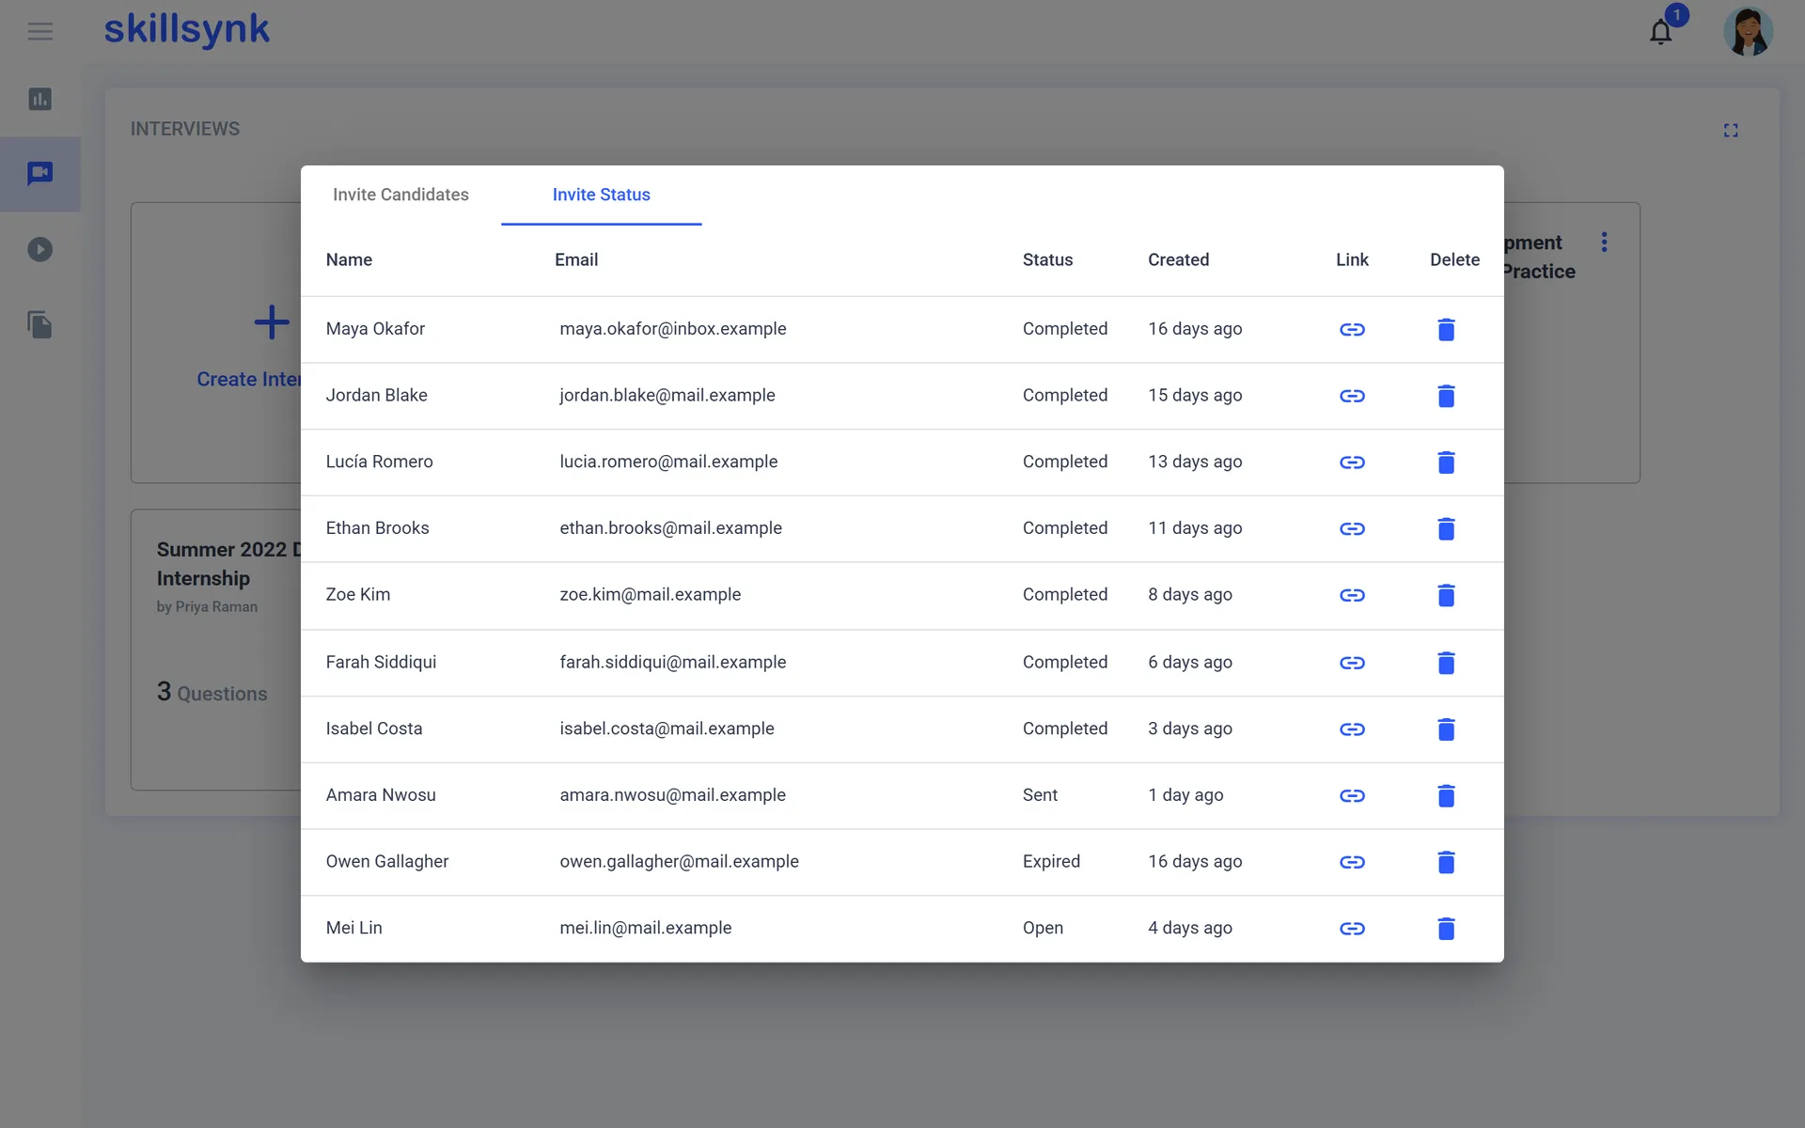Click the Create Interview plus button
The image size is (1805, 1128).
[x=272, y=322]
